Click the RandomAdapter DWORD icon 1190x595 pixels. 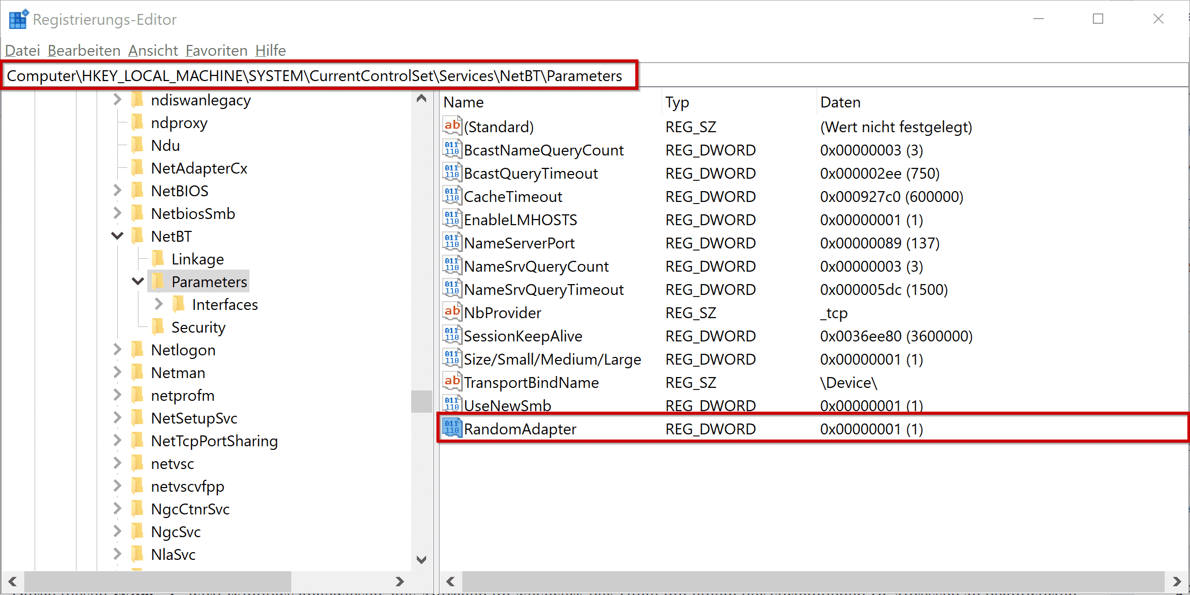452,428
